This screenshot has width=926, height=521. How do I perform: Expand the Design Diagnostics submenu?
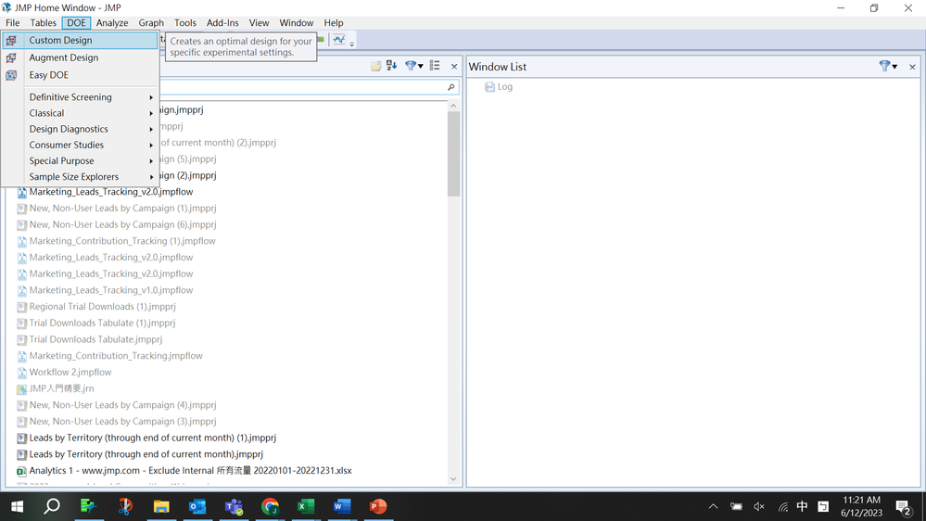coord(80,129)
